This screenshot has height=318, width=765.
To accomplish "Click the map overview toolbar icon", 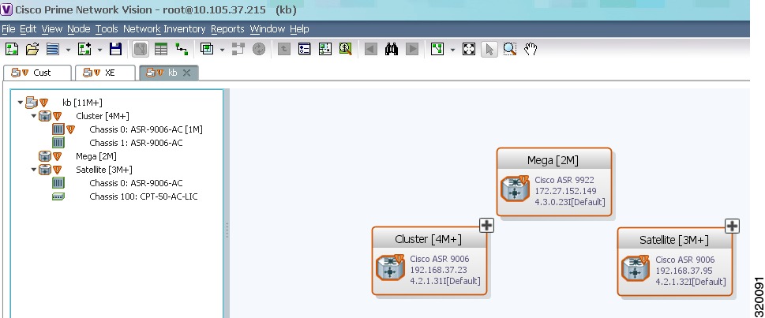I will 325,49.
